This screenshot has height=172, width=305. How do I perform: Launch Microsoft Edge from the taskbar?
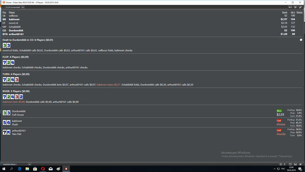[20, 169]
